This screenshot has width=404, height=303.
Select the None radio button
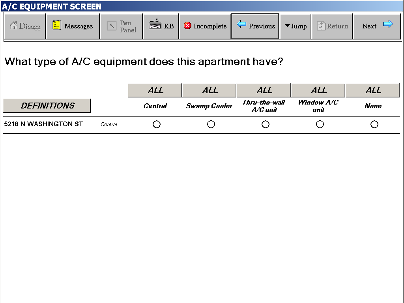374,124
